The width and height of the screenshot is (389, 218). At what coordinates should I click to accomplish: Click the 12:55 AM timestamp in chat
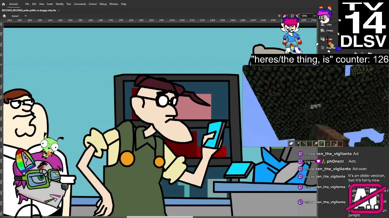coord(309,187)
